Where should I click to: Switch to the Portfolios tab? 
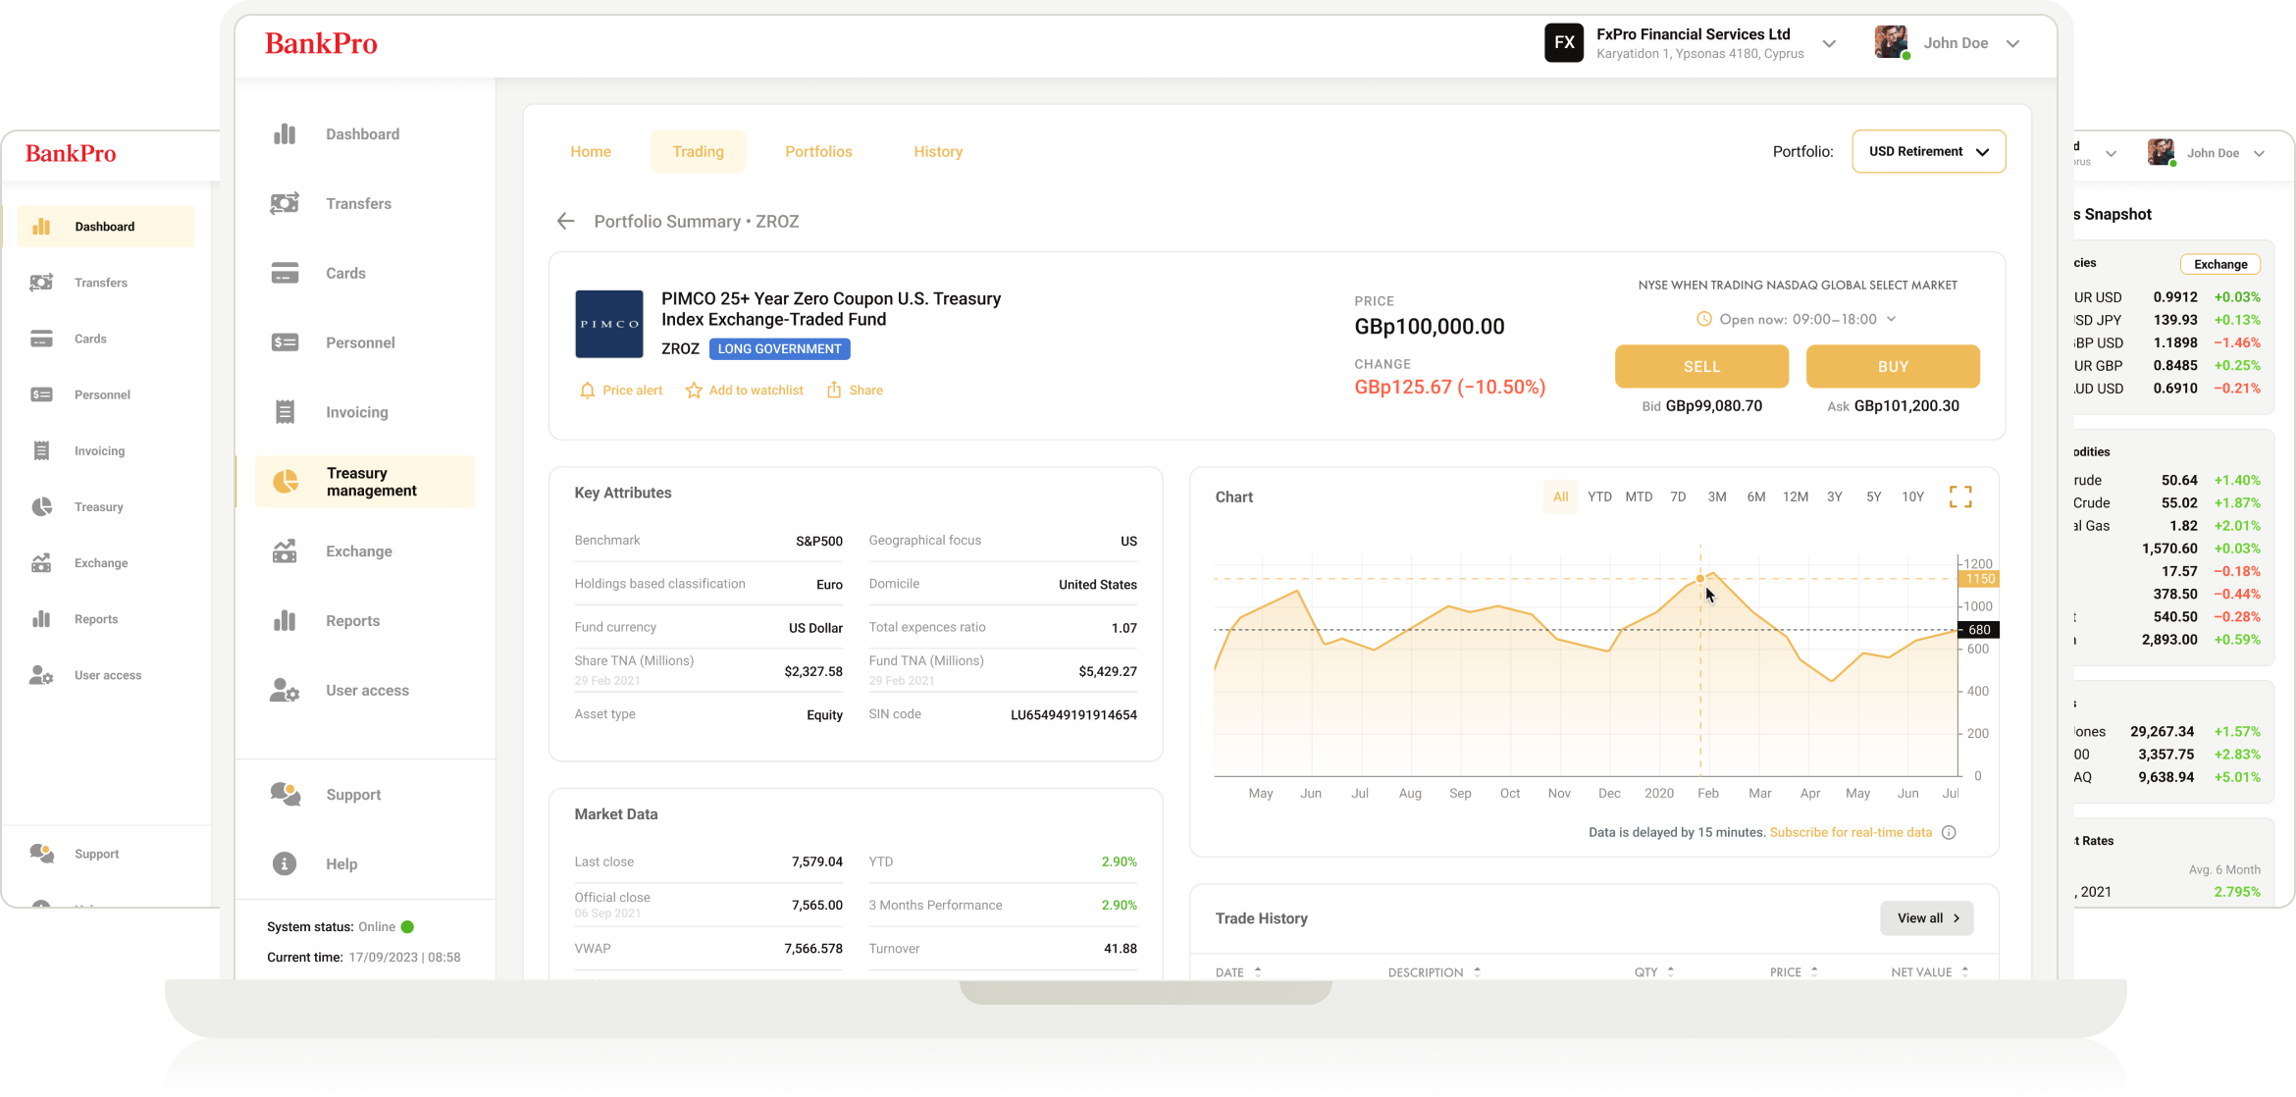point(818,151)
